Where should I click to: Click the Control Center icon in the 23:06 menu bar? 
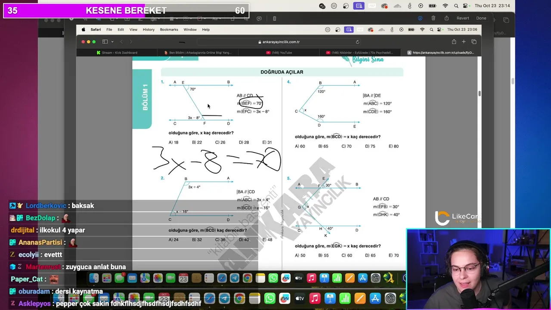(x=440, y=30)
